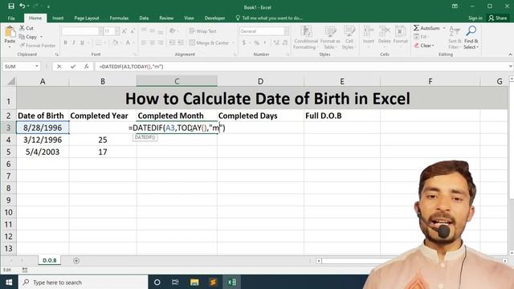Image resolution: width=514 pixels, height=289 pixels.
Task: Click the Conditional Formatting icon
Action: coord(306,32)
